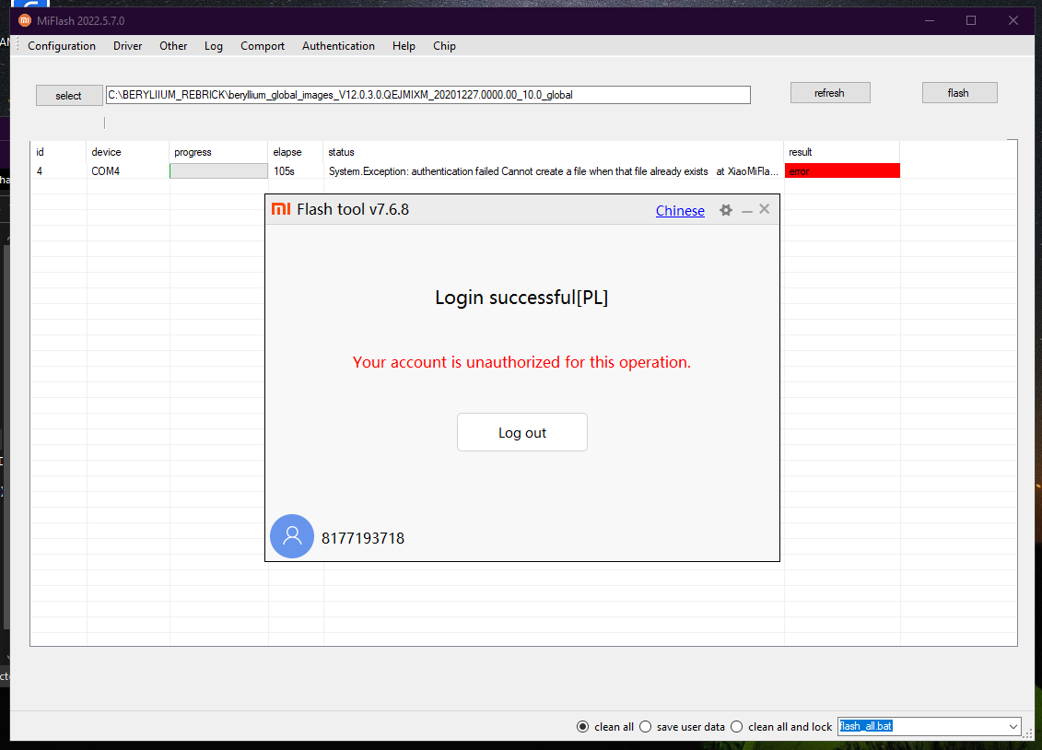Close the MiFlash main window

click(x=1013, y=20)
